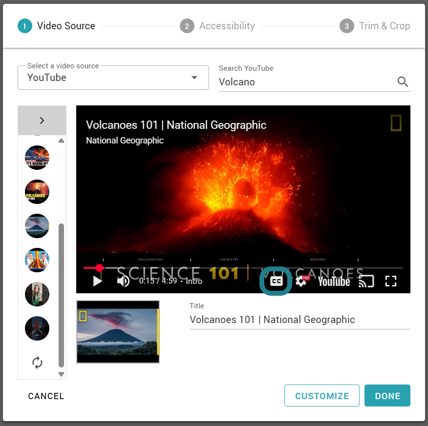428x426 pixels.
Task: Click the National Geographic logo watermark
Action: [396, 123]
